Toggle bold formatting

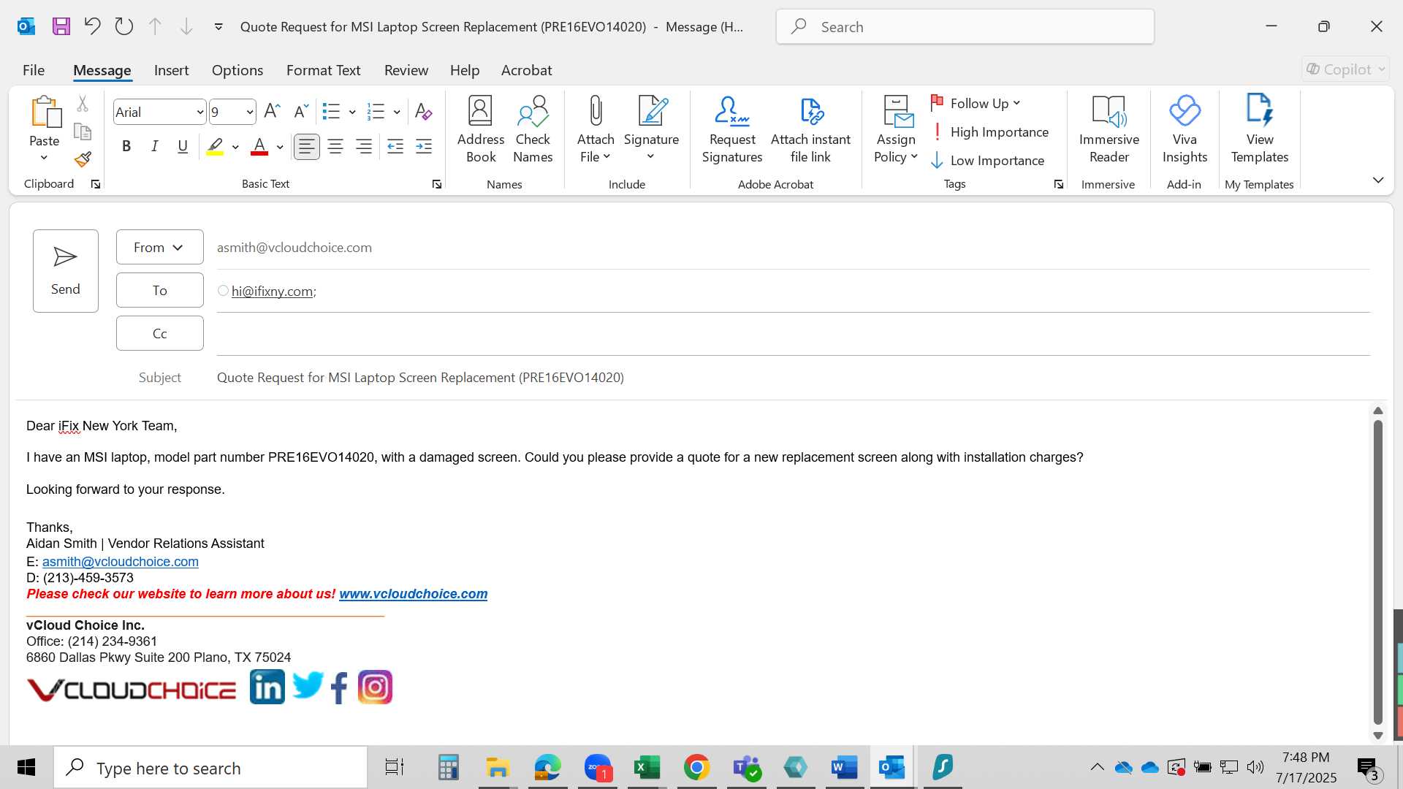click(126, 147)
